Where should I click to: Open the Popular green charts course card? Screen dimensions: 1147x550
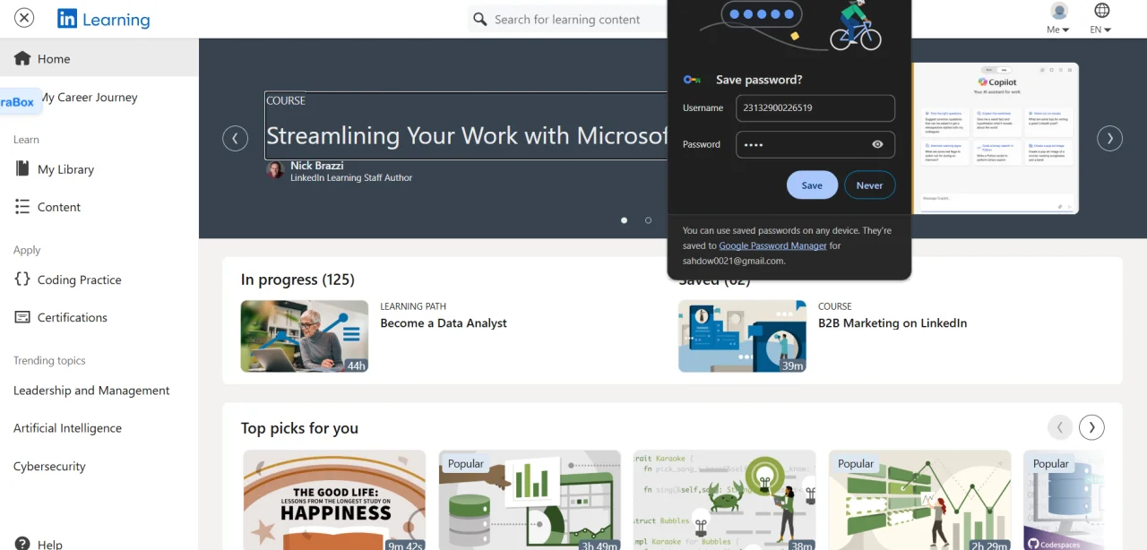pos(920,500)
